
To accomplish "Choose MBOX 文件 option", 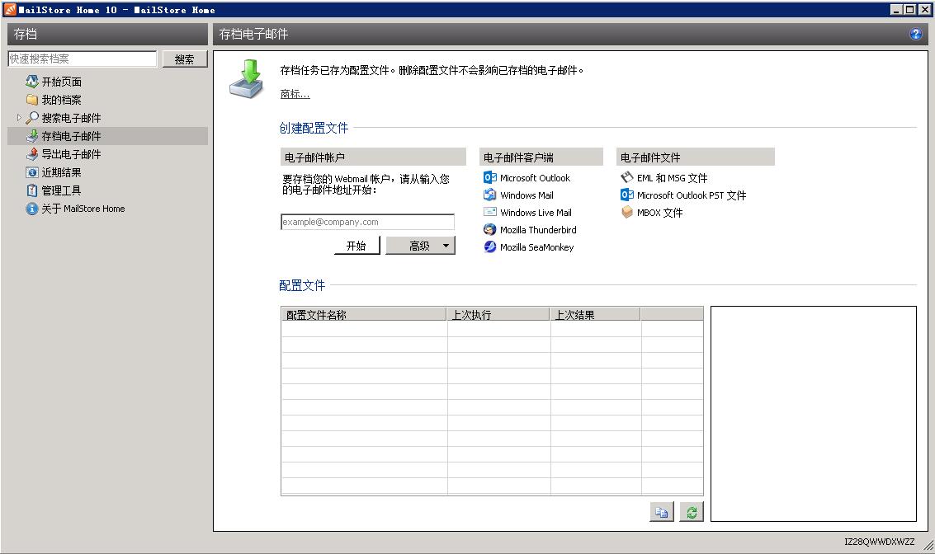I will click(x=659, y=212).
